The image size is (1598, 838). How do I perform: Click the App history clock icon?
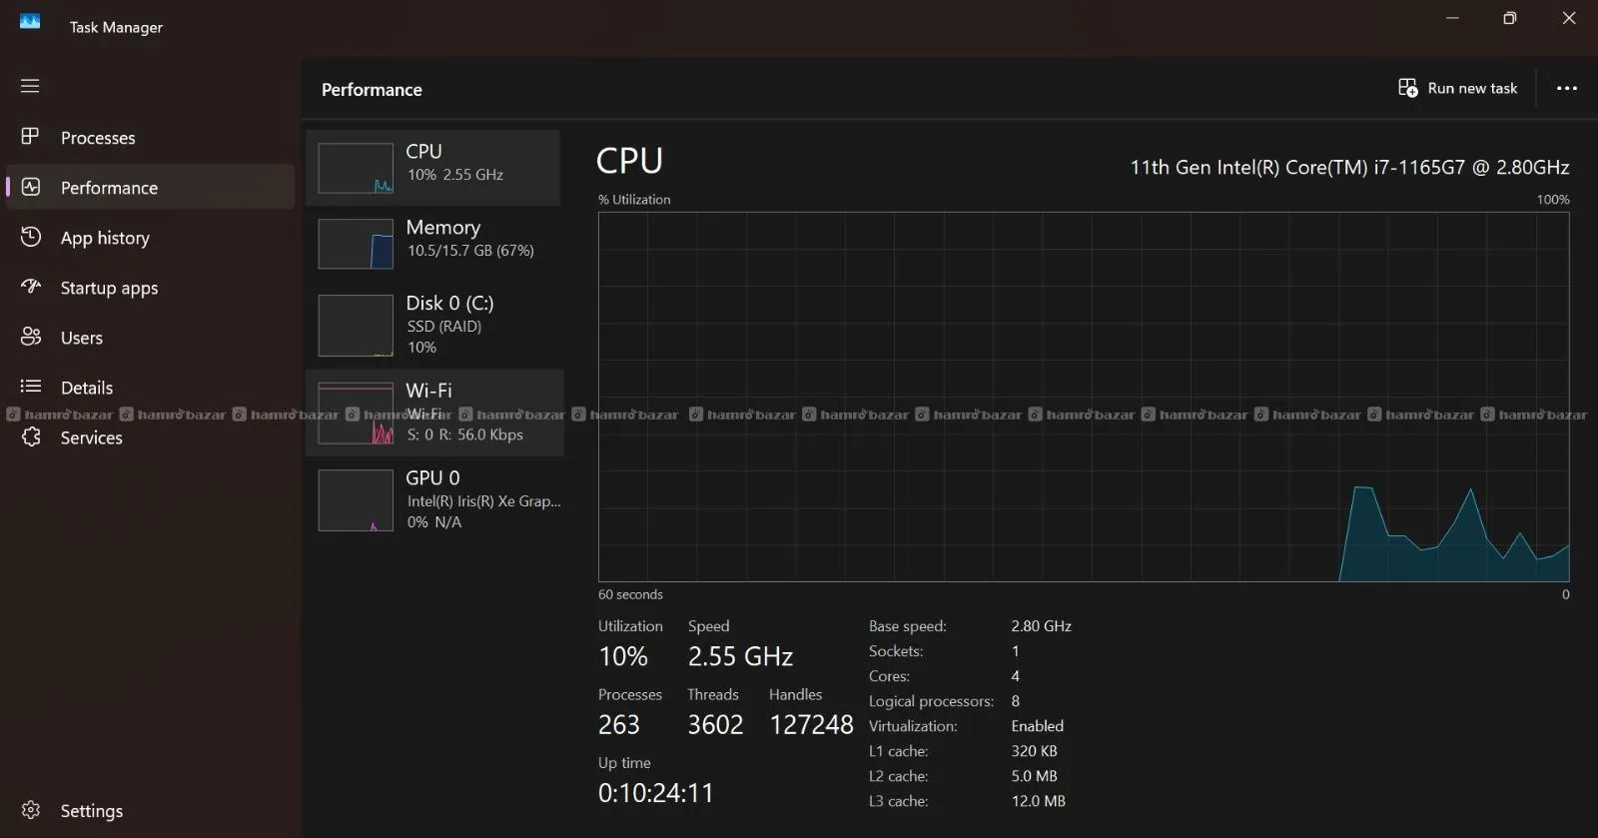point(31,237)
